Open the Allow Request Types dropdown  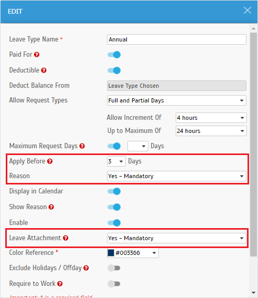pos(177,100)
